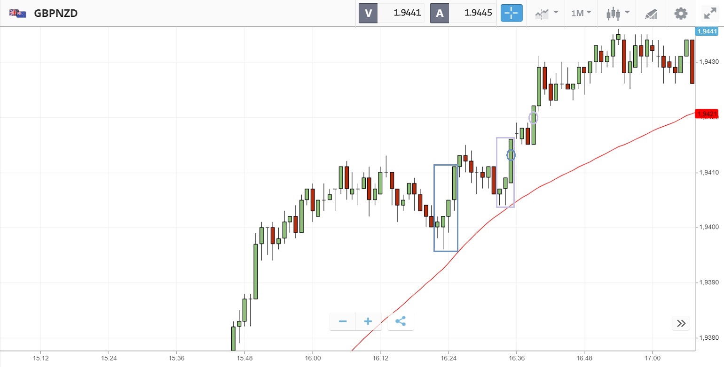Select the blue rectangle drawing on chart

(434, 206)
